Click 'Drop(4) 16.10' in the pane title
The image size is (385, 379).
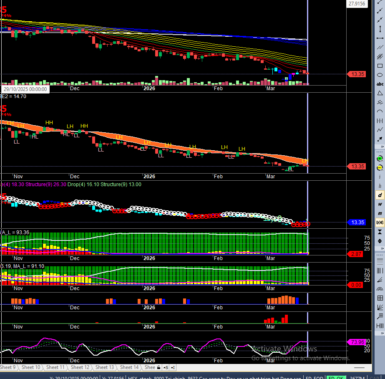[x=83, y=184]
